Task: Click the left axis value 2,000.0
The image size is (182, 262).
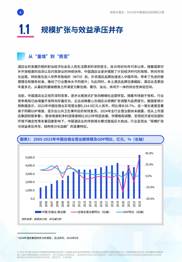Action: pyautogui.click(x=30, y=182)
